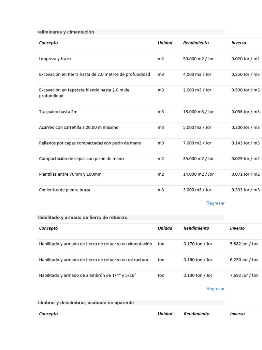Click 'Rellenos por capas compactadas' concept
The height and width of the screenshot is (350, 262).
[90, 143]
